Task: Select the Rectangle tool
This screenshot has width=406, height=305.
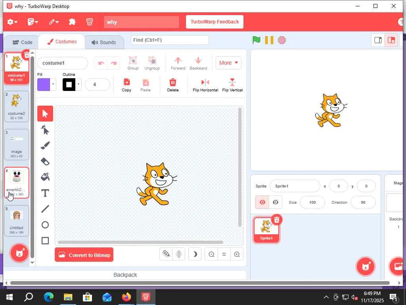Action: (45, 241)
